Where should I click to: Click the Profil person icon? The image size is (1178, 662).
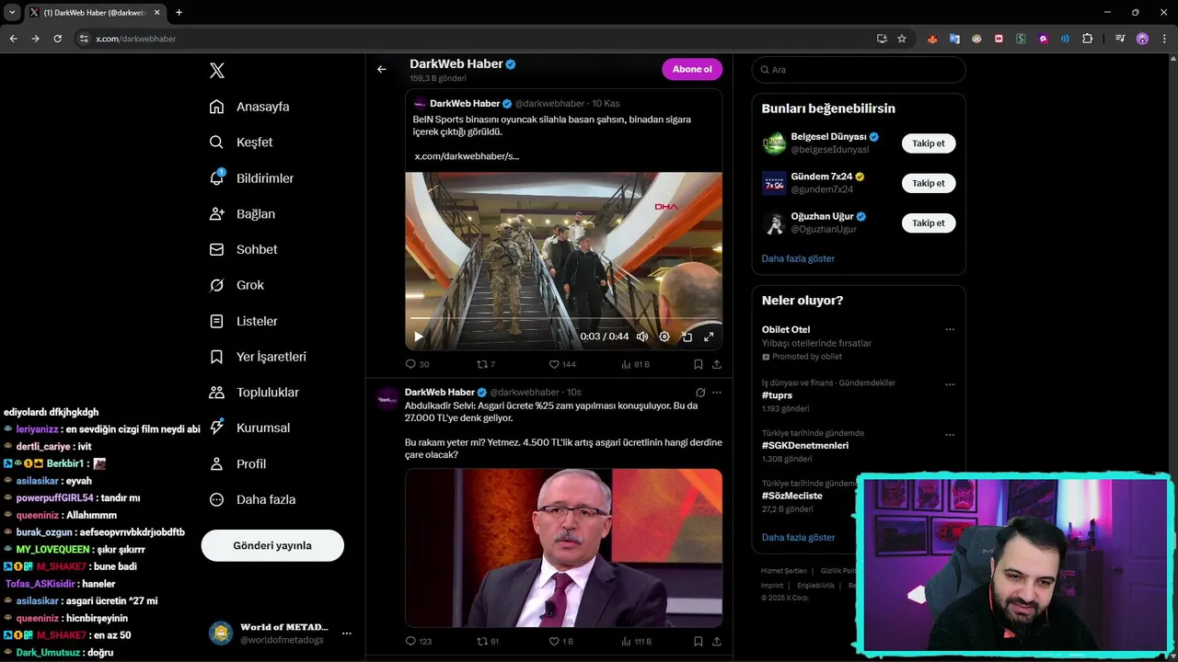click(216, 463)
